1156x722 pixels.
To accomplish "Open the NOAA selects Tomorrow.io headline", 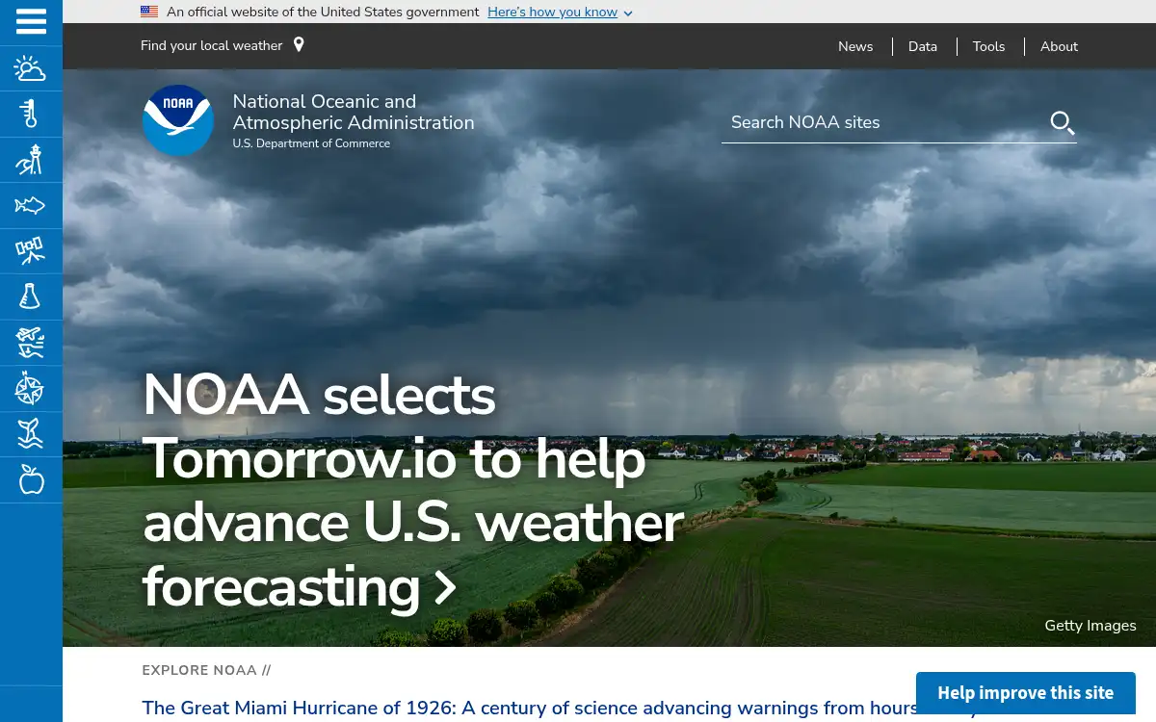I will pyautogui.click(x=412, y=491).
